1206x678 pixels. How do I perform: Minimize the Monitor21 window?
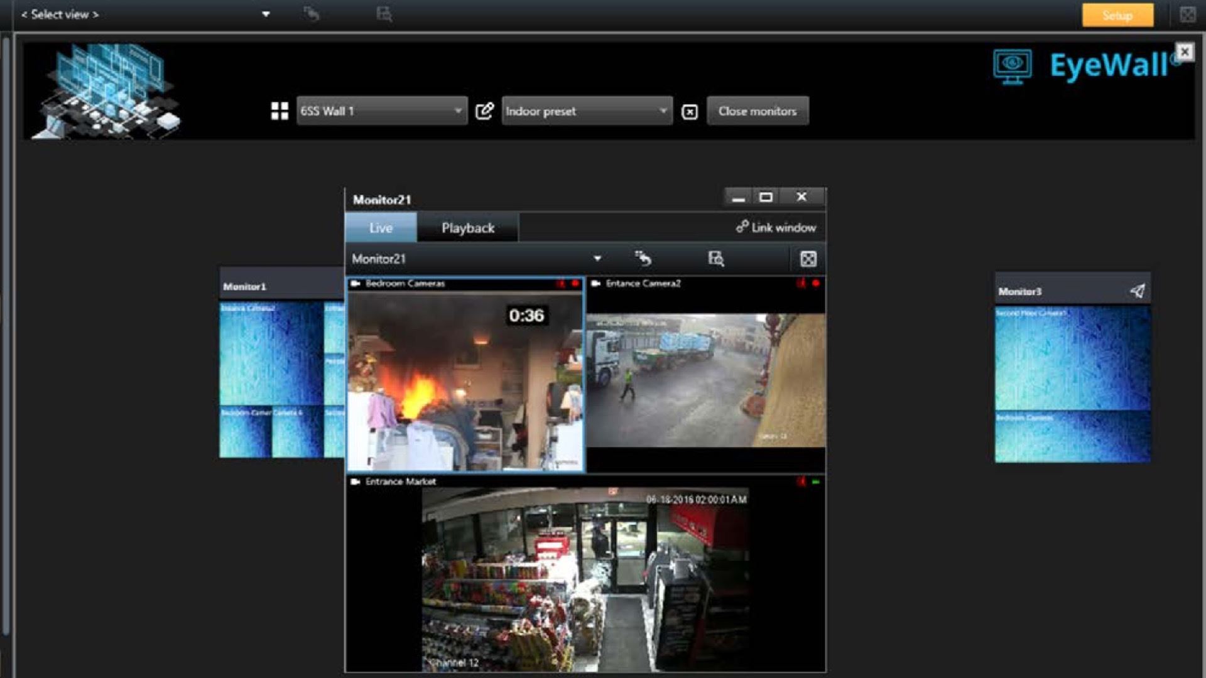739,197
